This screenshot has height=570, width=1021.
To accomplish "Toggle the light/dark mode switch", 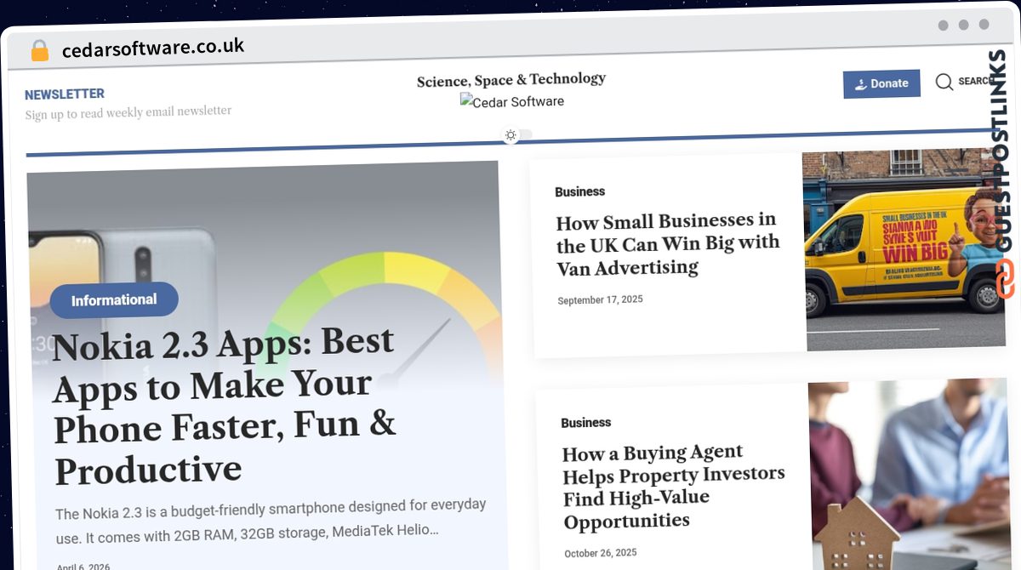I will click(518, 134).
